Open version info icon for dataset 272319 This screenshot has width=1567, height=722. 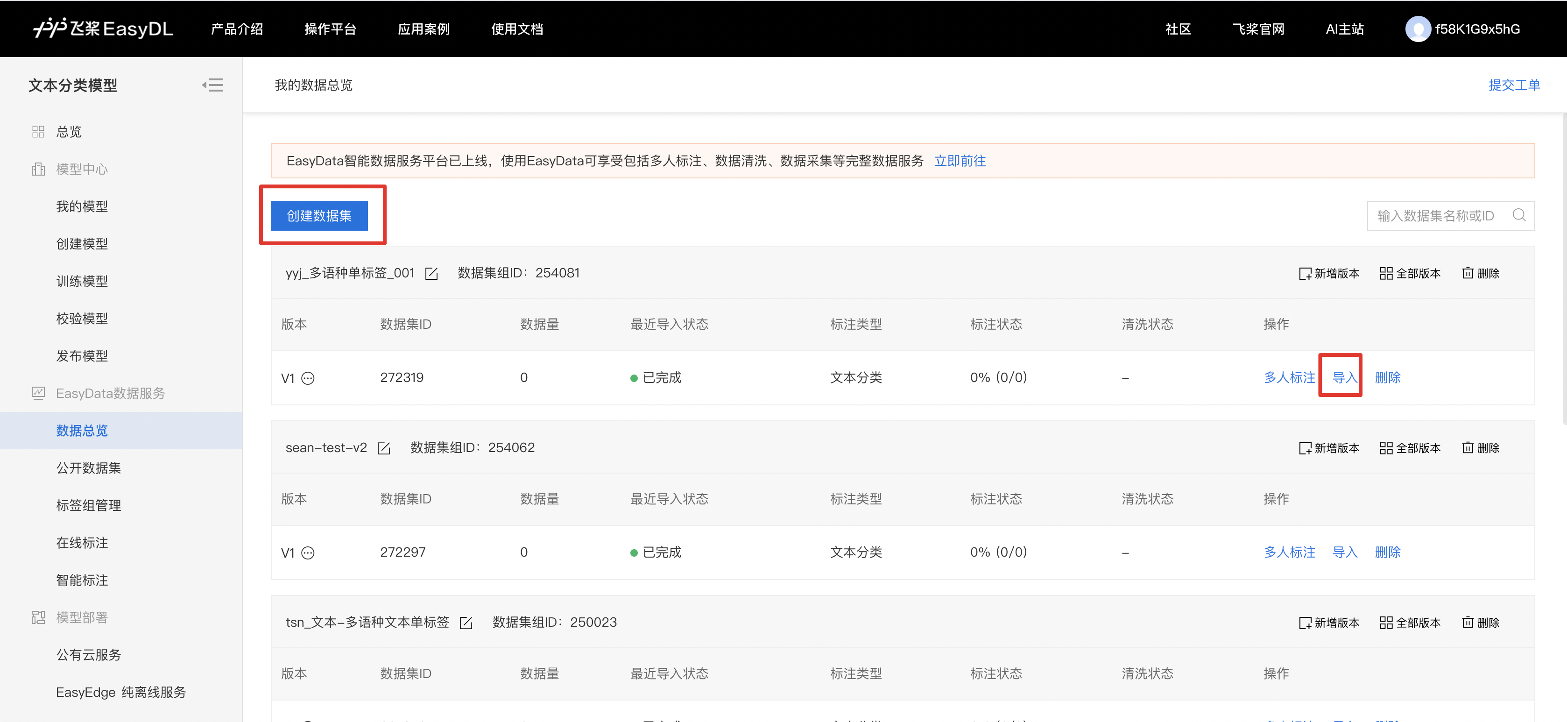pos(309,378)
